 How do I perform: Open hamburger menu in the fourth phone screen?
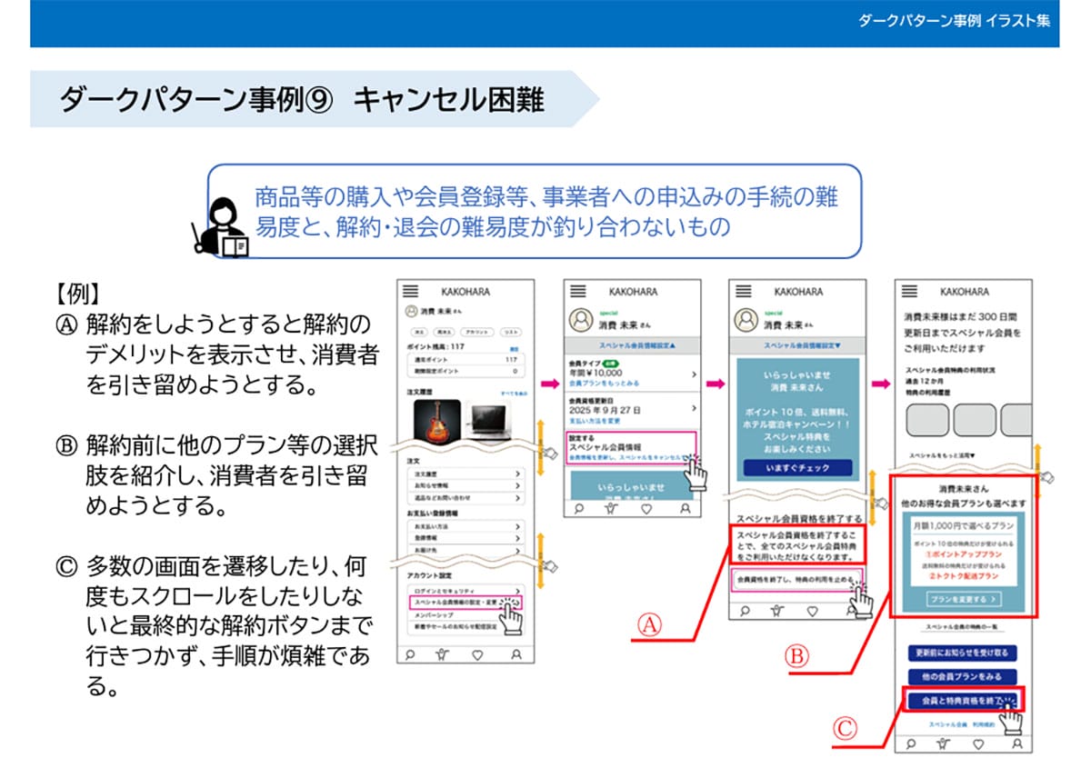(909, 291)
